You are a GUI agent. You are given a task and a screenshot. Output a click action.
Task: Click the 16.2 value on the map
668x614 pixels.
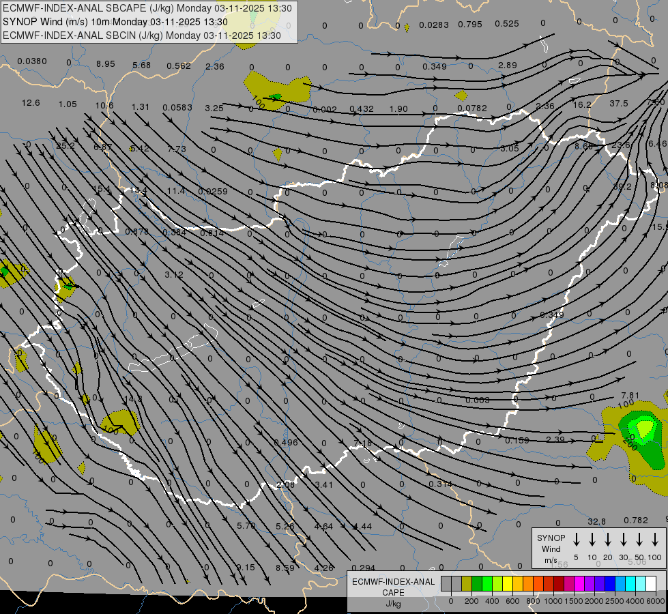click(582, 105)
